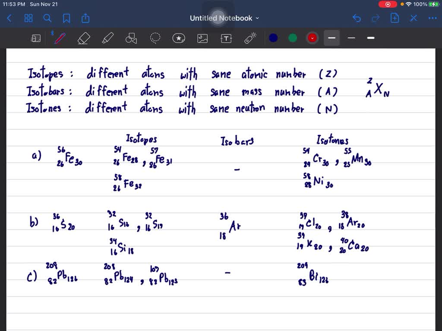Activate the laser pointer tool

click(x=250, y=38)
